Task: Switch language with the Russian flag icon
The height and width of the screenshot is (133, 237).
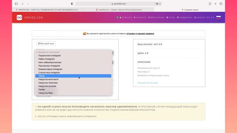Action: coord(218,17)
